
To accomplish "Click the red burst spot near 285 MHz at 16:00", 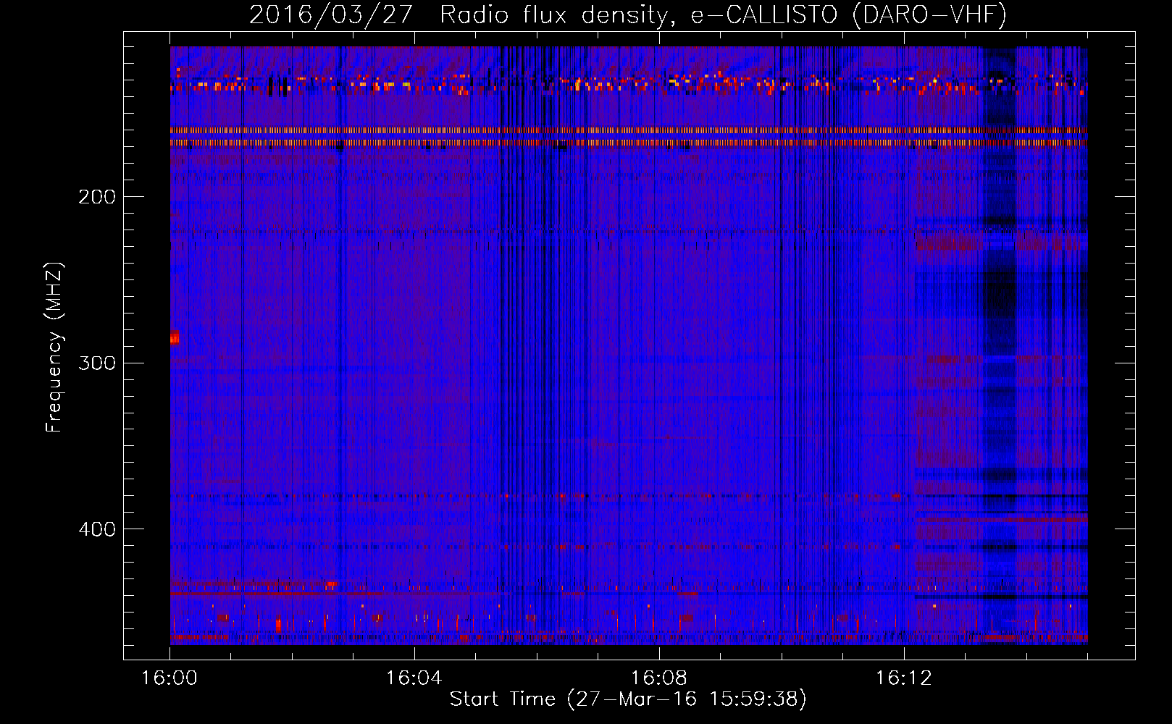I will point(175,337).
